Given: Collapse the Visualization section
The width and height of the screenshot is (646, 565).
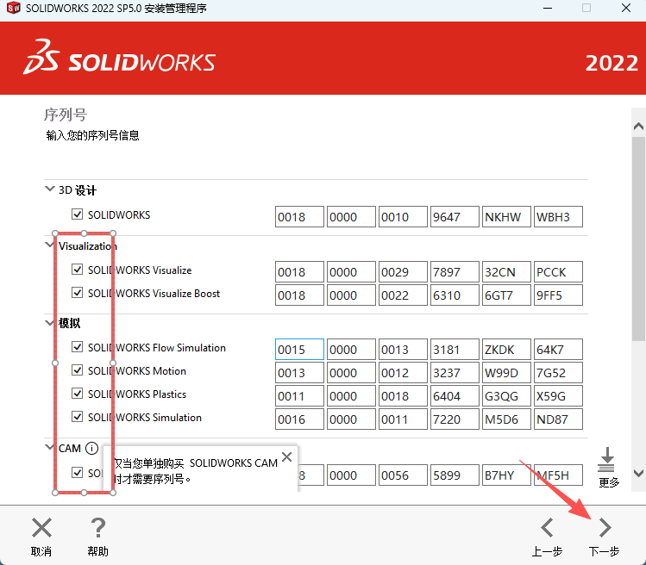Looking at the screenshot, I should [x=50, y=245].
